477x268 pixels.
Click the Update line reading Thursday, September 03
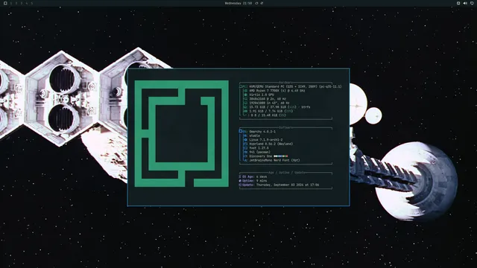click(280, 185)
